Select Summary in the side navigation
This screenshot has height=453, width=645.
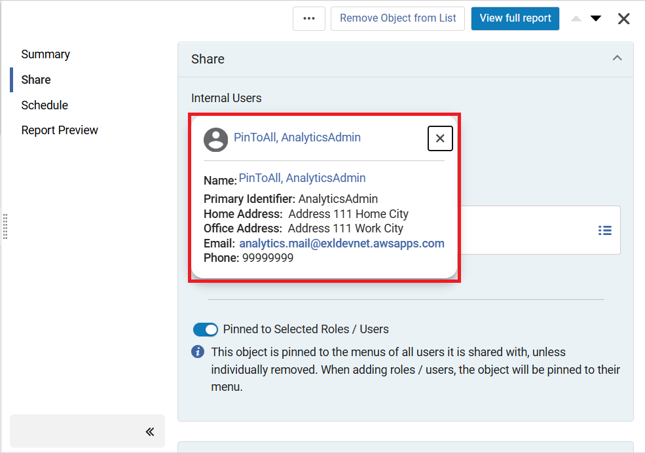46,54
